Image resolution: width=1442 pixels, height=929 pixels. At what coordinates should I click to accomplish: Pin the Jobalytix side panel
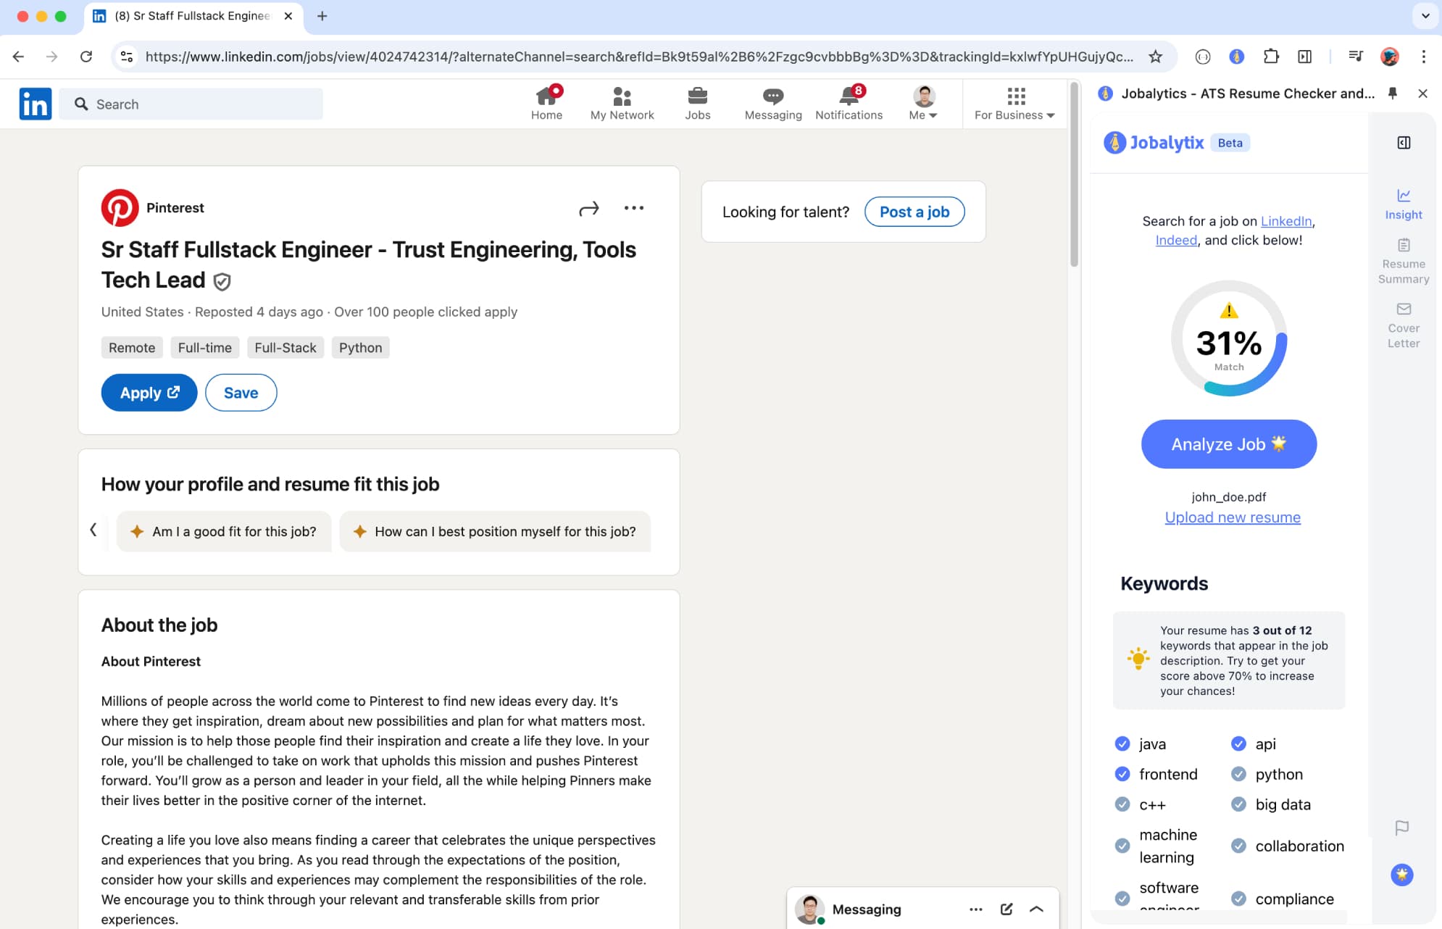click(1392, 93)
